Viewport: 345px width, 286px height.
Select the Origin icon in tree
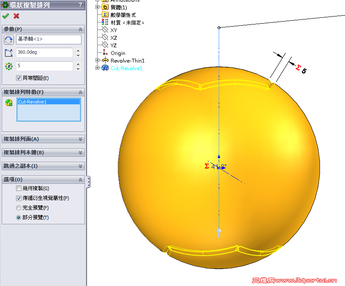[105, 53]
